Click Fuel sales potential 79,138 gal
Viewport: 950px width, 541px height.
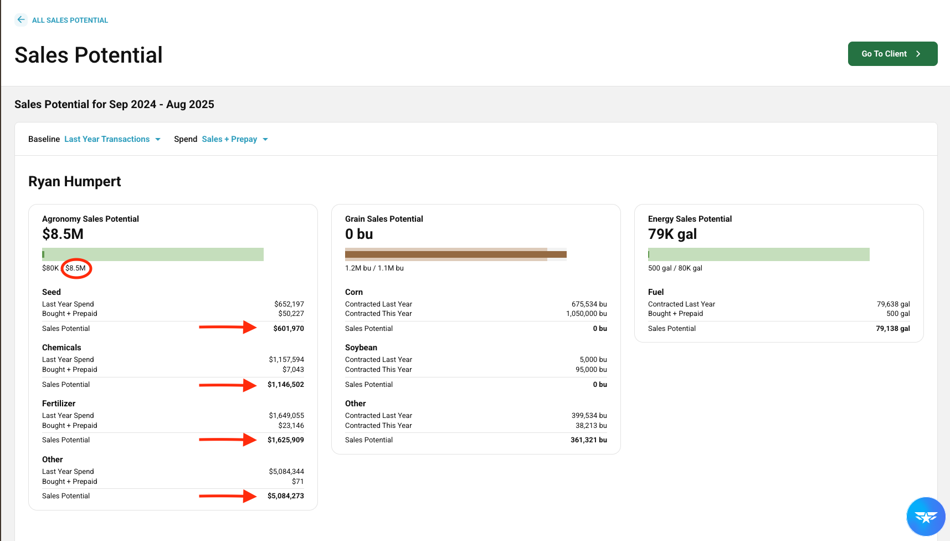pyautogui.click(x=893, y=329)
